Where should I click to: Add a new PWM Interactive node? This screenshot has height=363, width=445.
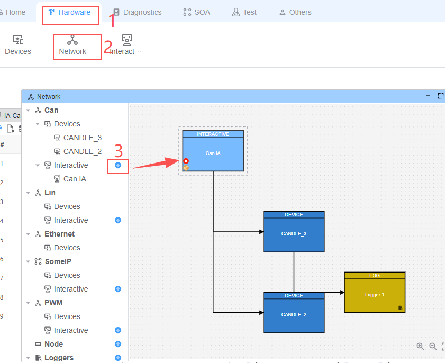click(x=118, y=330)
